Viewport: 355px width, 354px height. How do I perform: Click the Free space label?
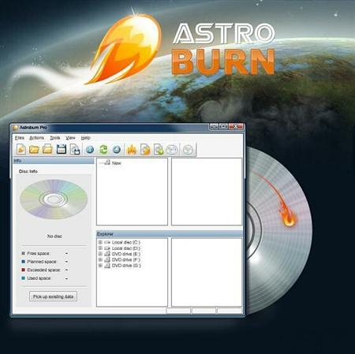[x=39, y=253]
